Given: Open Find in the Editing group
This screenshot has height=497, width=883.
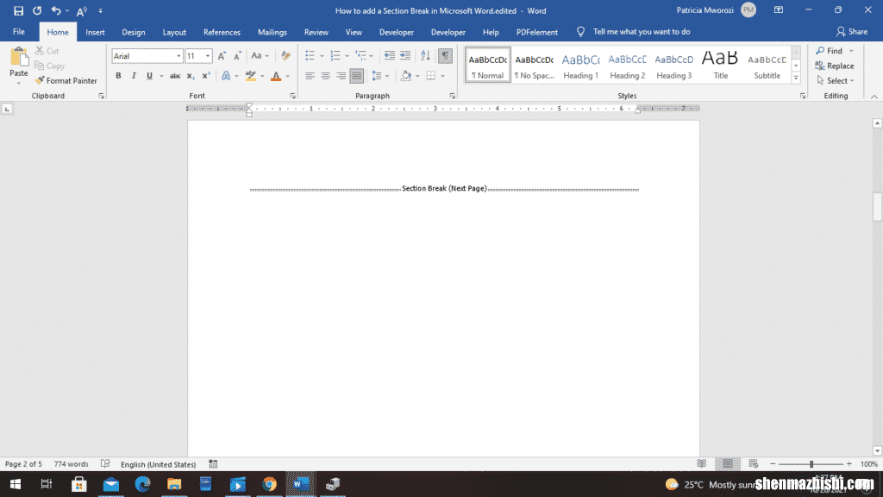Looking at the screenshot, I should click(830, 51).
